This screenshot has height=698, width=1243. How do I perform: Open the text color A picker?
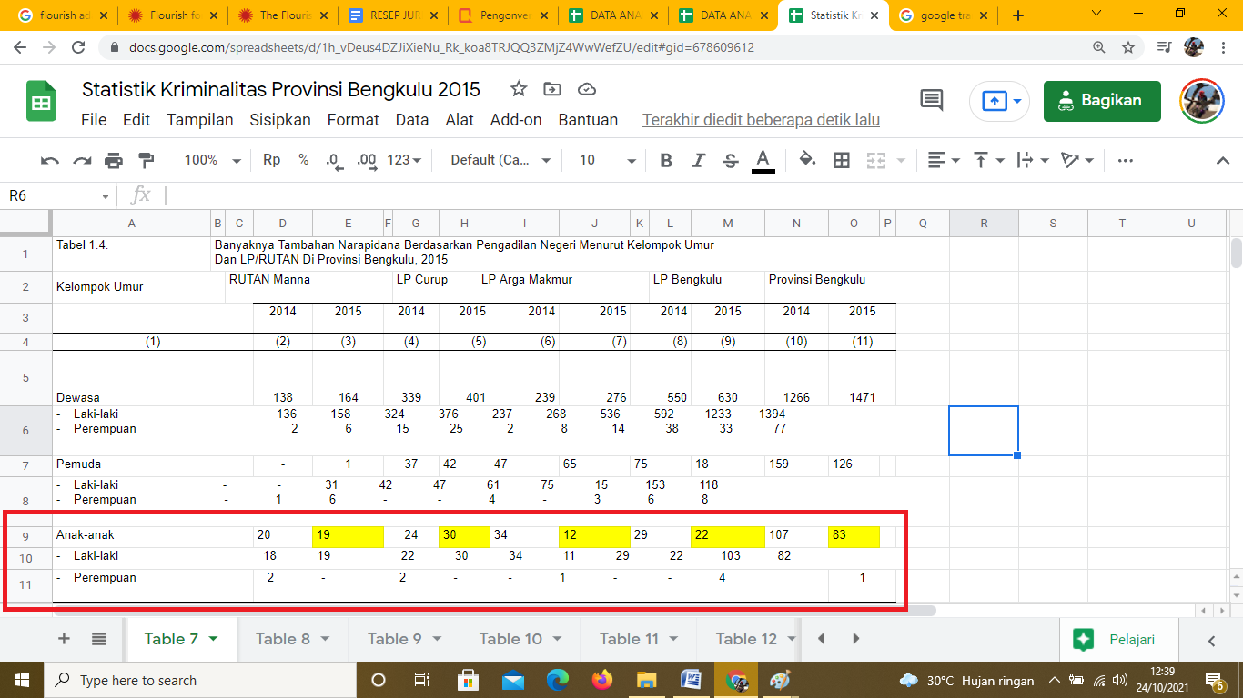click(x=763, y=160)
